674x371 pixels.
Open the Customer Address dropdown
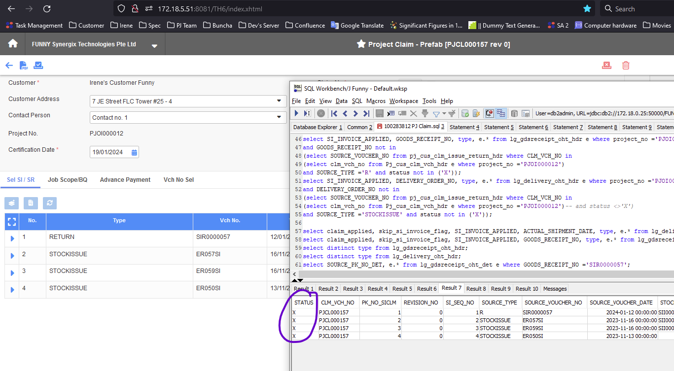coord(279,101)
